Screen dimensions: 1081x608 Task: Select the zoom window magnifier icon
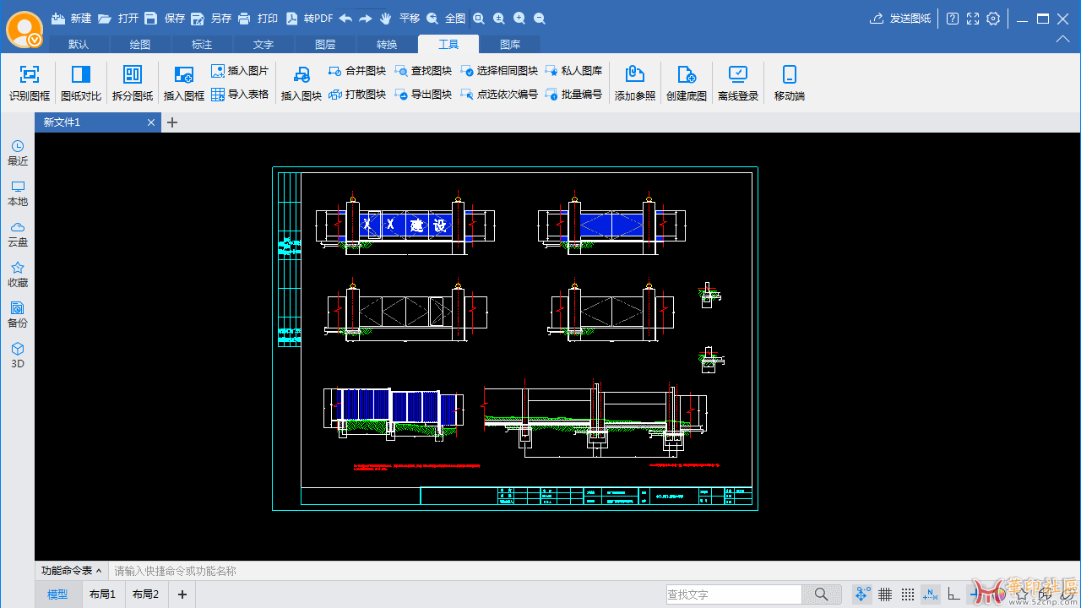(479, 18)
